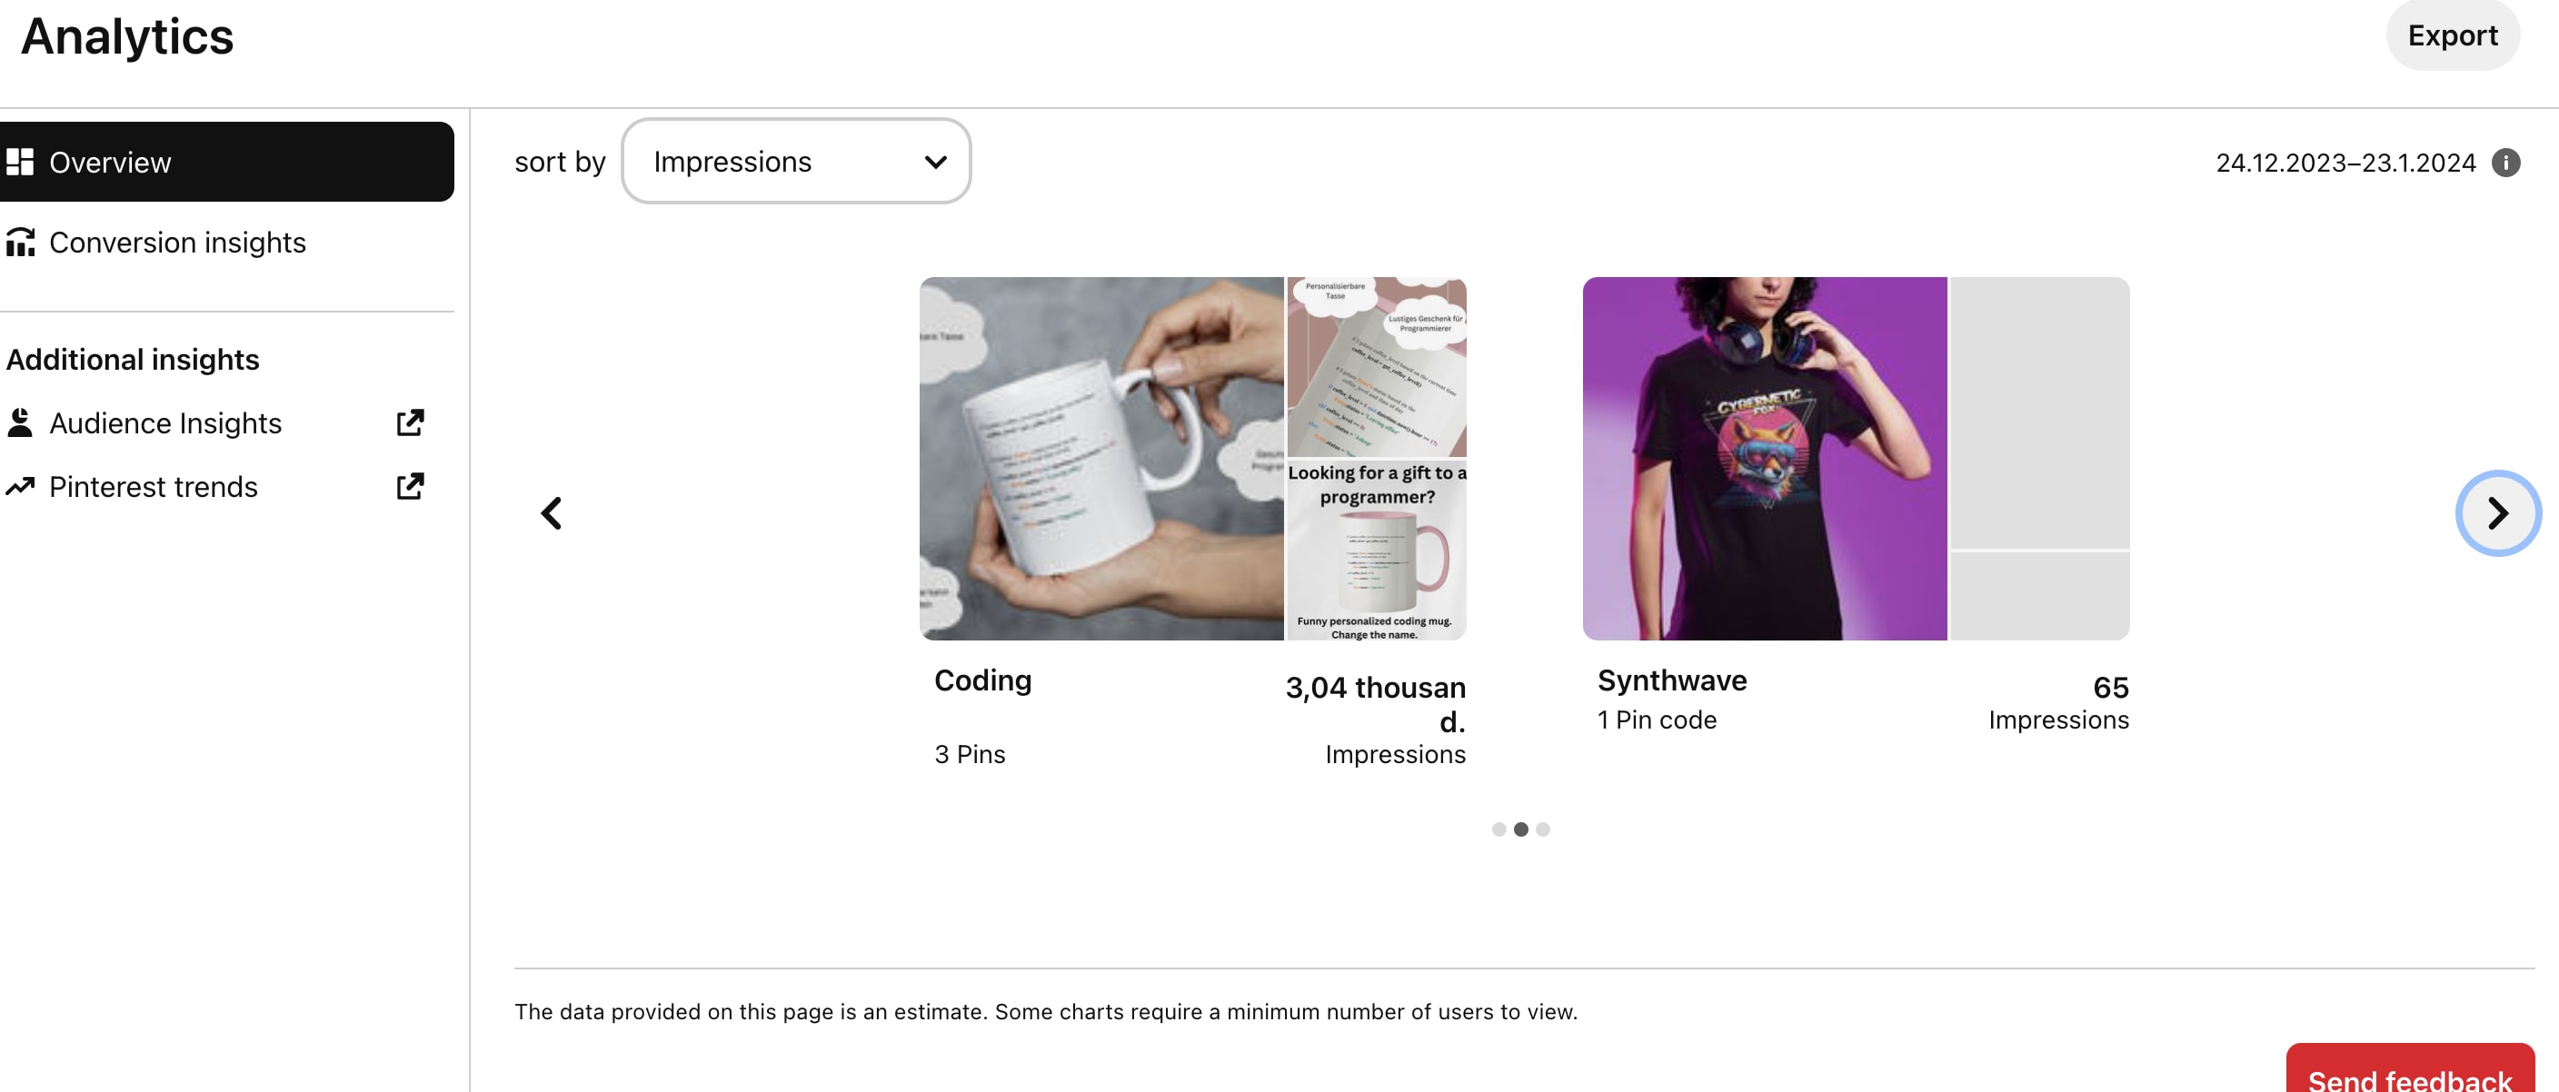
Task: Open Pinterest trends external link icon
Action: (409, 486)
